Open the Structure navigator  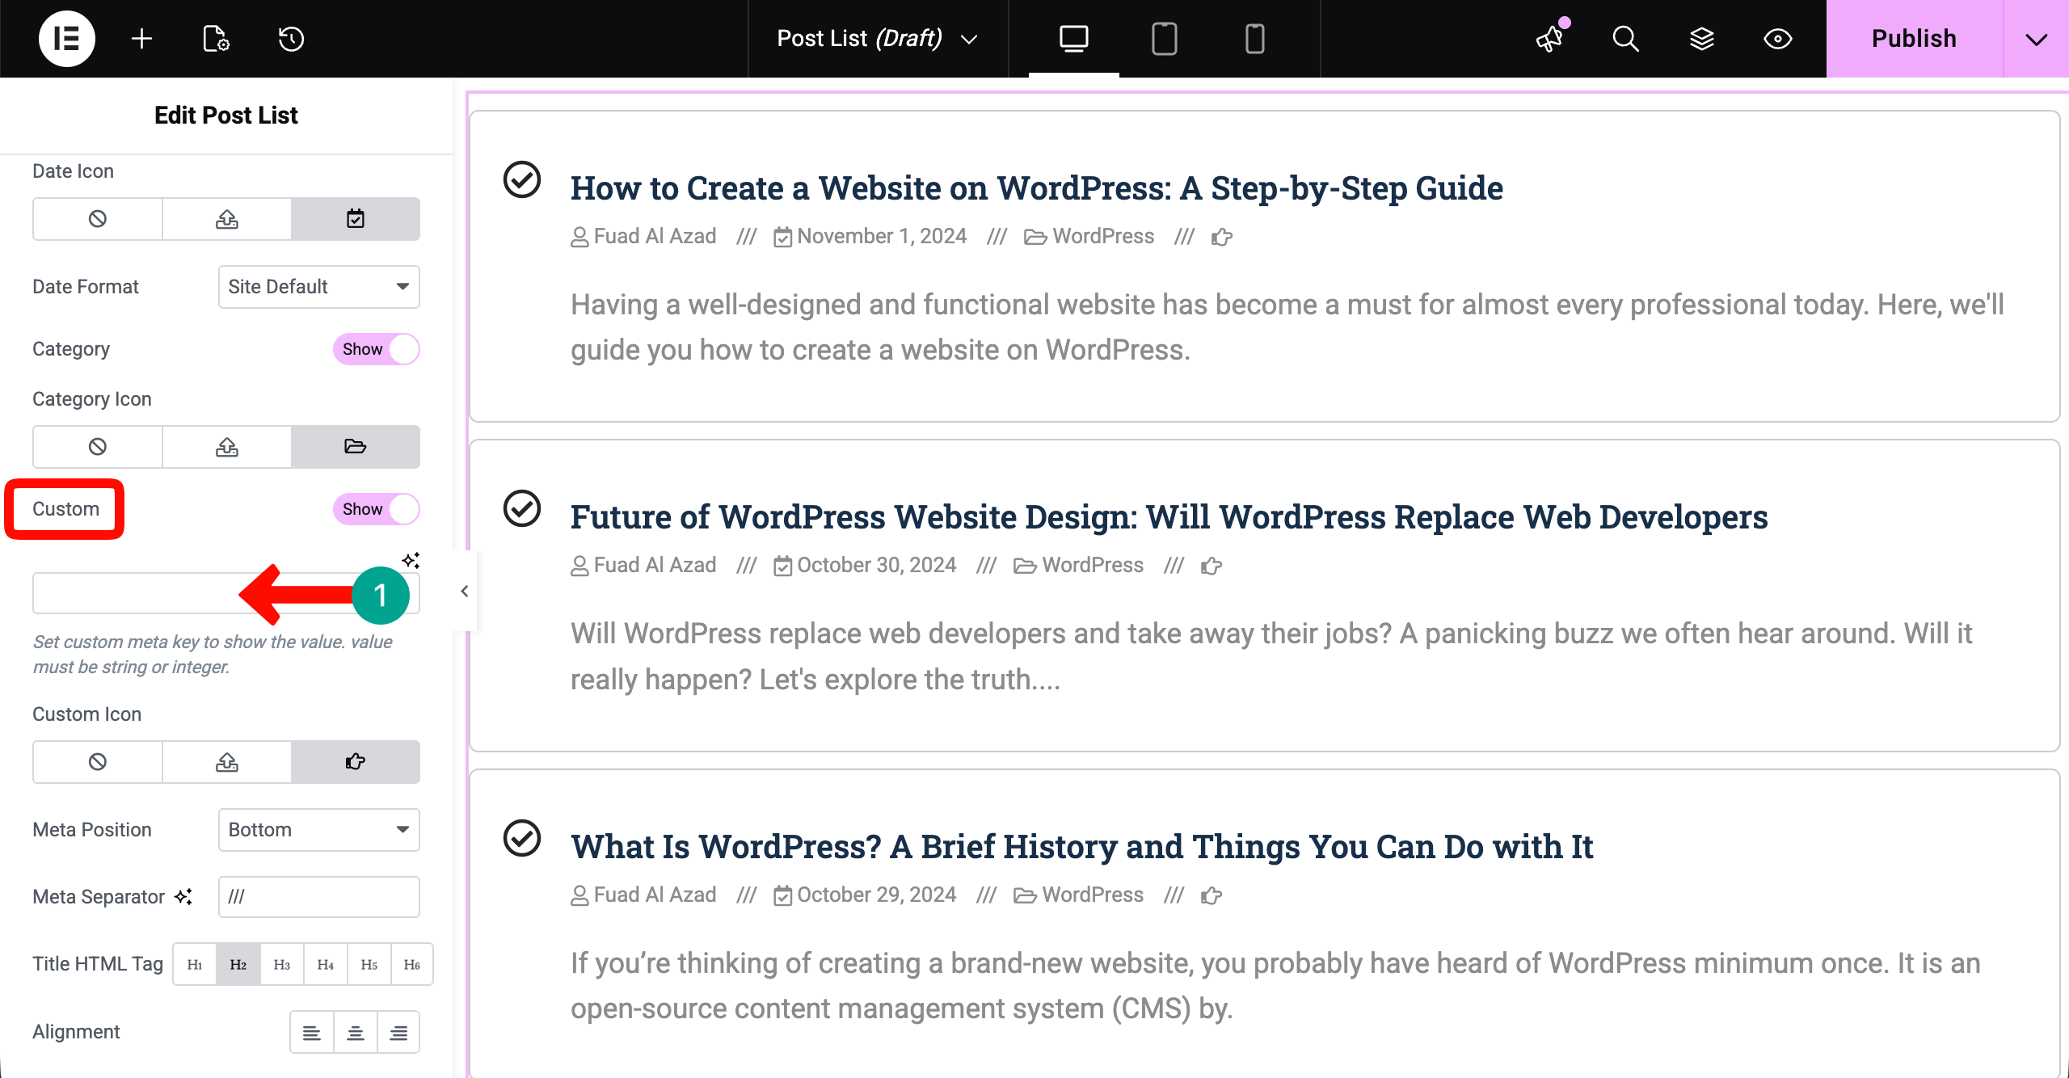click(x=1701, y=38)
